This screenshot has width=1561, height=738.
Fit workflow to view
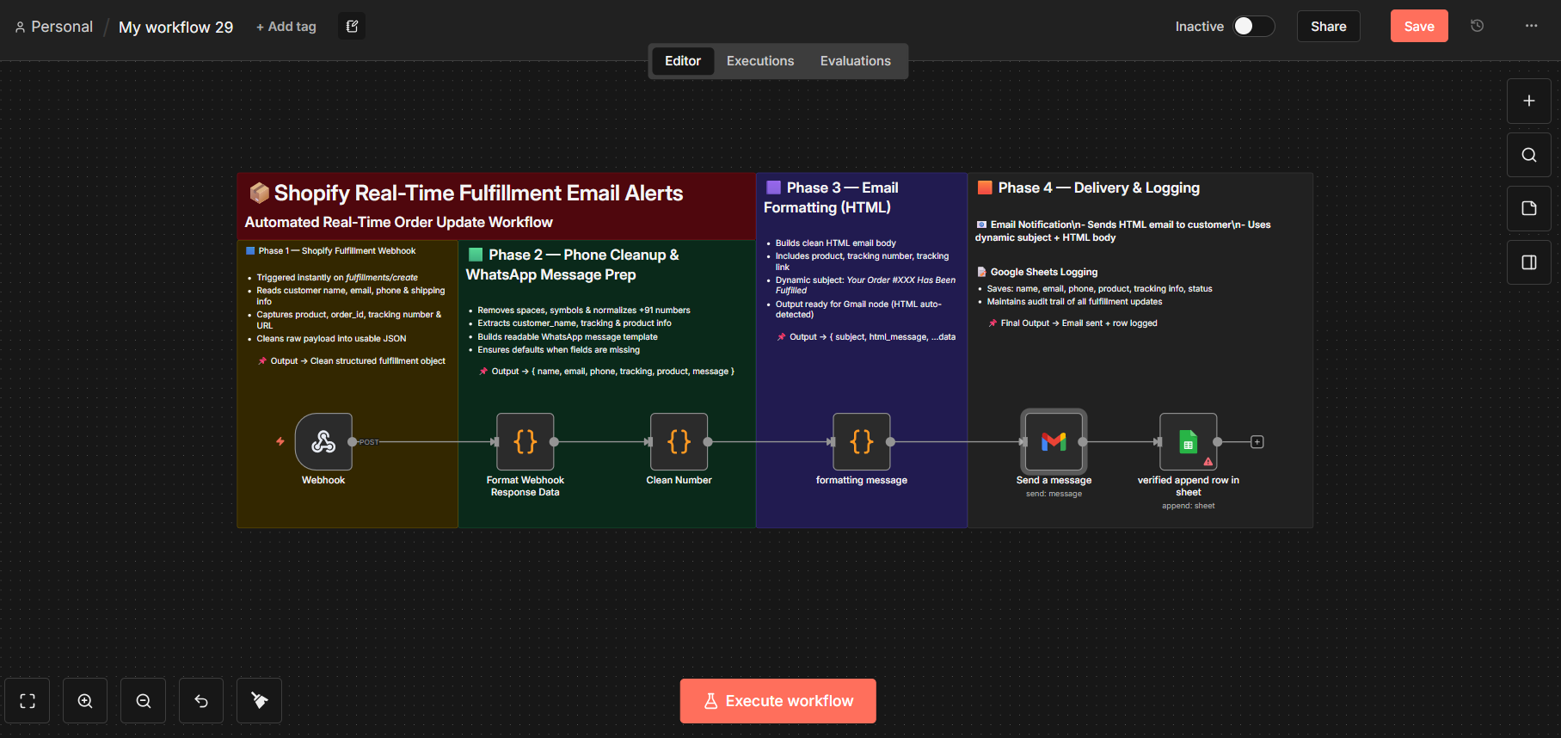pyautogui.click(x=28, y=701)
